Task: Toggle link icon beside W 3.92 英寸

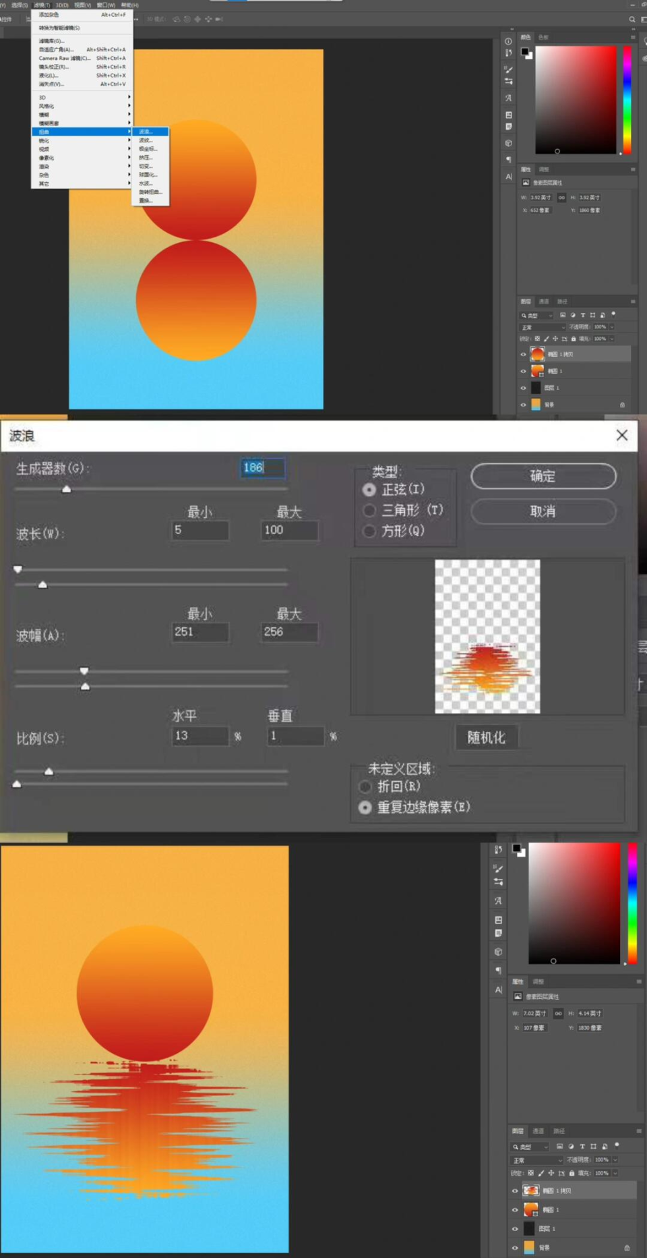Action: pos(561,198)
